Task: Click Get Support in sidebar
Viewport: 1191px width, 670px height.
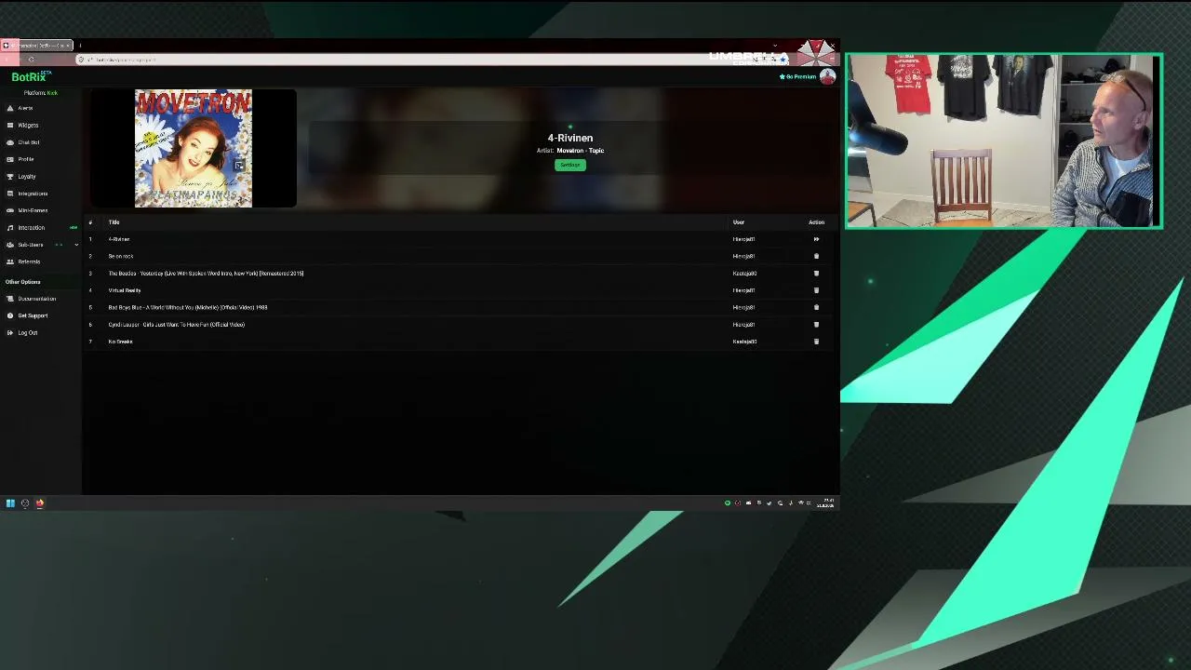Action: pos(32,315)
